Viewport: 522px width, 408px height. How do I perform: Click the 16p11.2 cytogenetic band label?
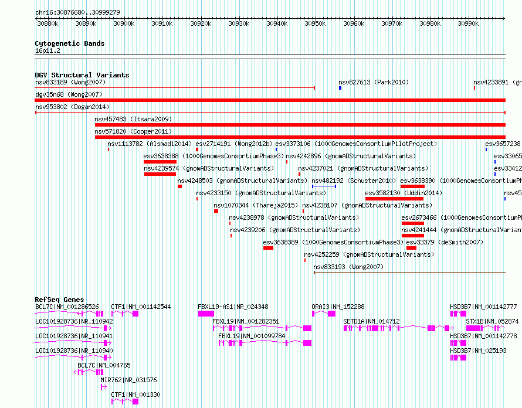[x=48, y=50]
